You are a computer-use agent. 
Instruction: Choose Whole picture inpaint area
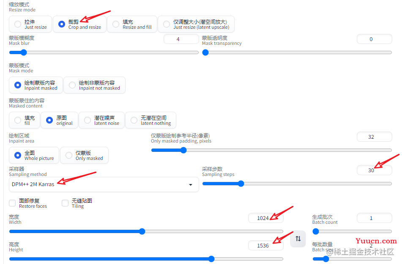click(34, 155)
